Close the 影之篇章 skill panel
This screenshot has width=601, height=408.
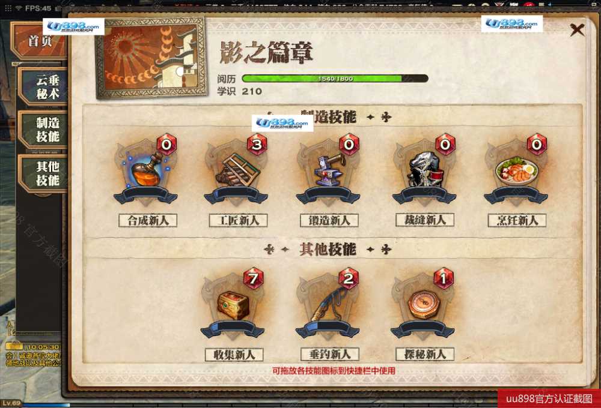(x=577, y=29)
